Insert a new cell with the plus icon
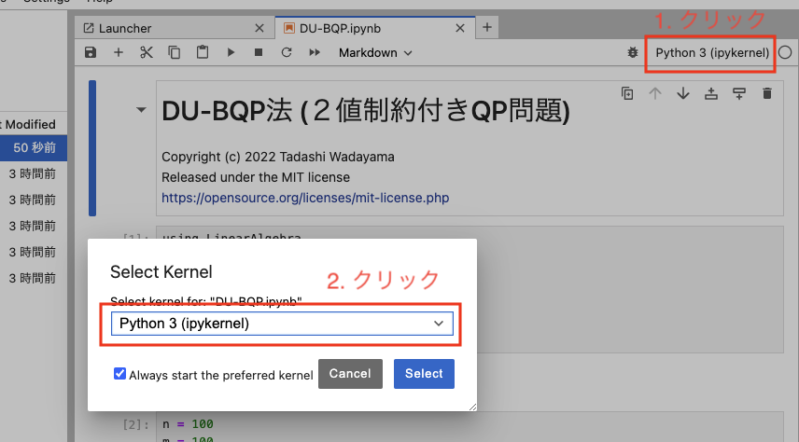Image resolution: width=799 pixels, height=442 pixels. (119, 52)
